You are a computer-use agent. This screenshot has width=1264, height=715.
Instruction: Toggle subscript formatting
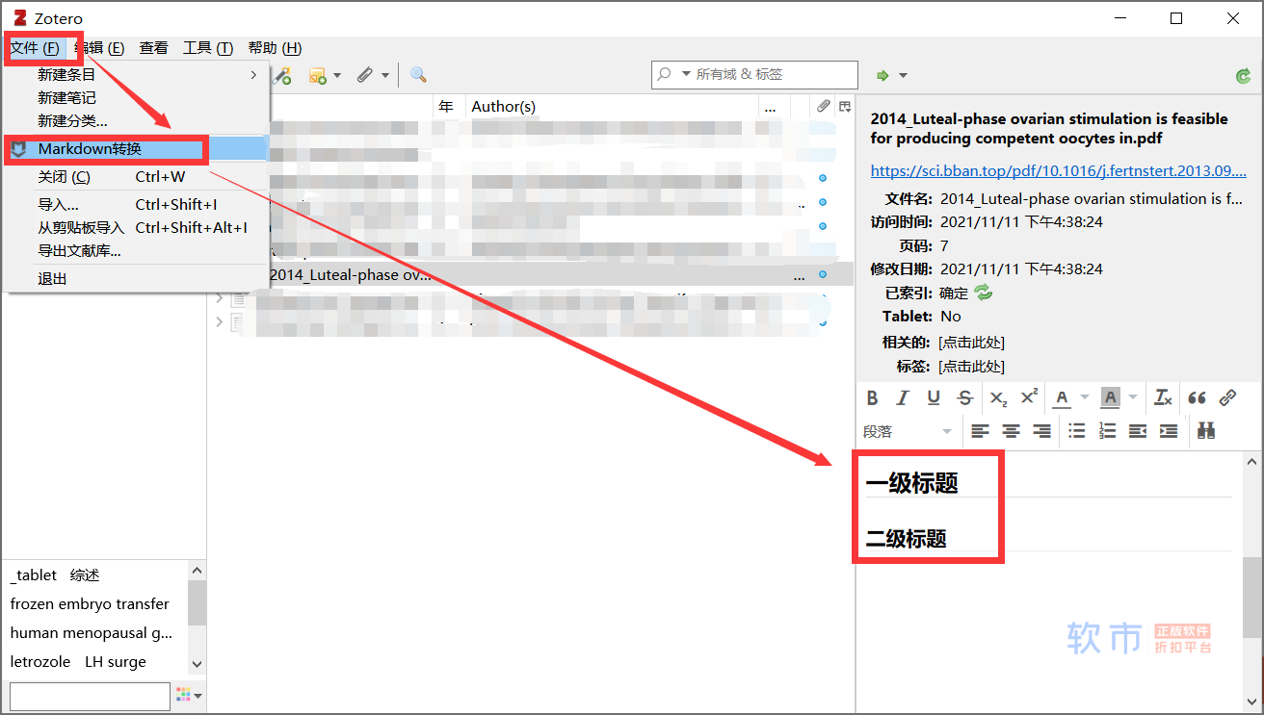(998, 397)
